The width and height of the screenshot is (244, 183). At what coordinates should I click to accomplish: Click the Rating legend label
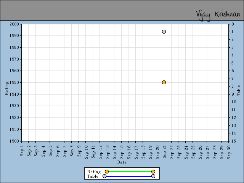pos(94,172)
